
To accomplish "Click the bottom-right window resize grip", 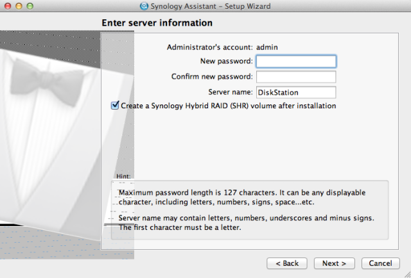I will click(x=407, y=274).
